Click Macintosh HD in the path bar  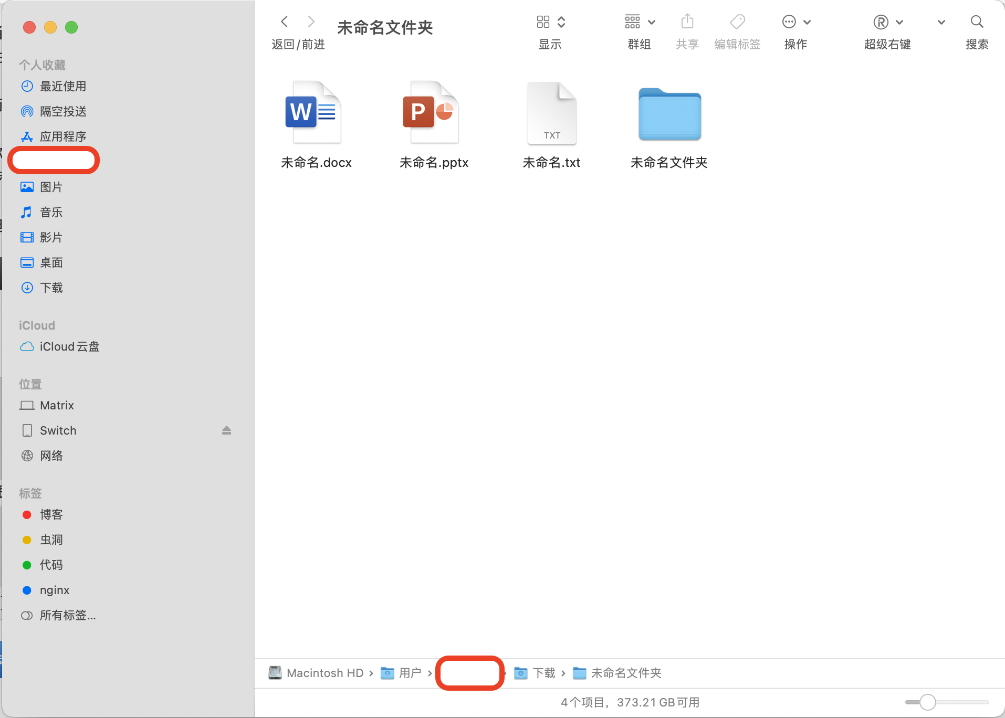(324, 673)
